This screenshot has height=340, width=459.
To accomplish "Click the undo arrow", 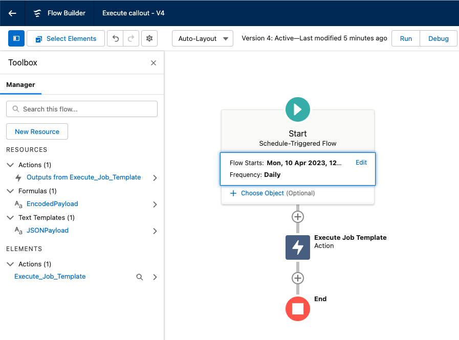I will [114, 38].
